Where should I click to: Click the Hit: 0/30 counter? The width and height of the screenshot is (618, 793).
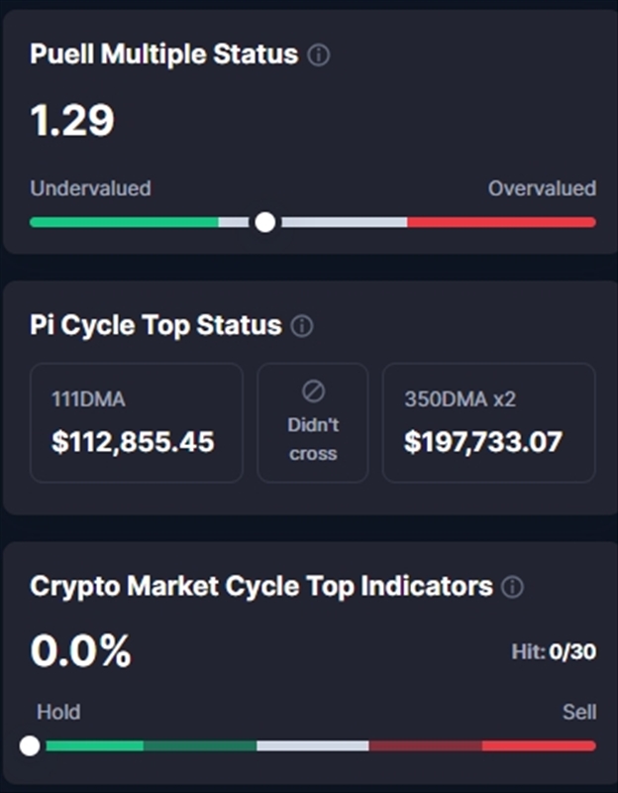pos(554,651)
